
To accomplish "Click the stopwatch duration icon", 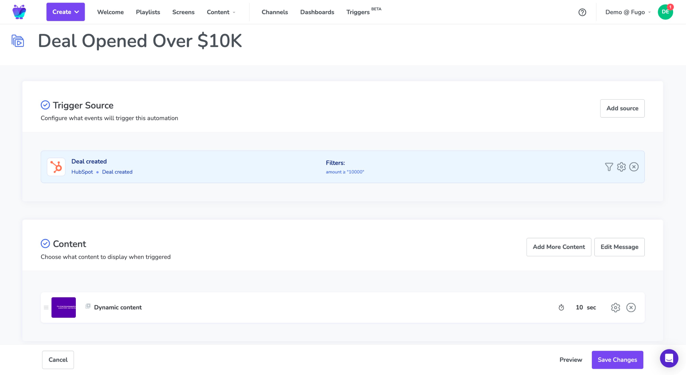I will [561, 307].
